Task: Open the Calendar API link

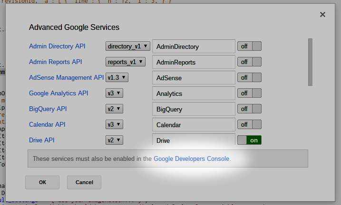Action: (x=47, y=124)
